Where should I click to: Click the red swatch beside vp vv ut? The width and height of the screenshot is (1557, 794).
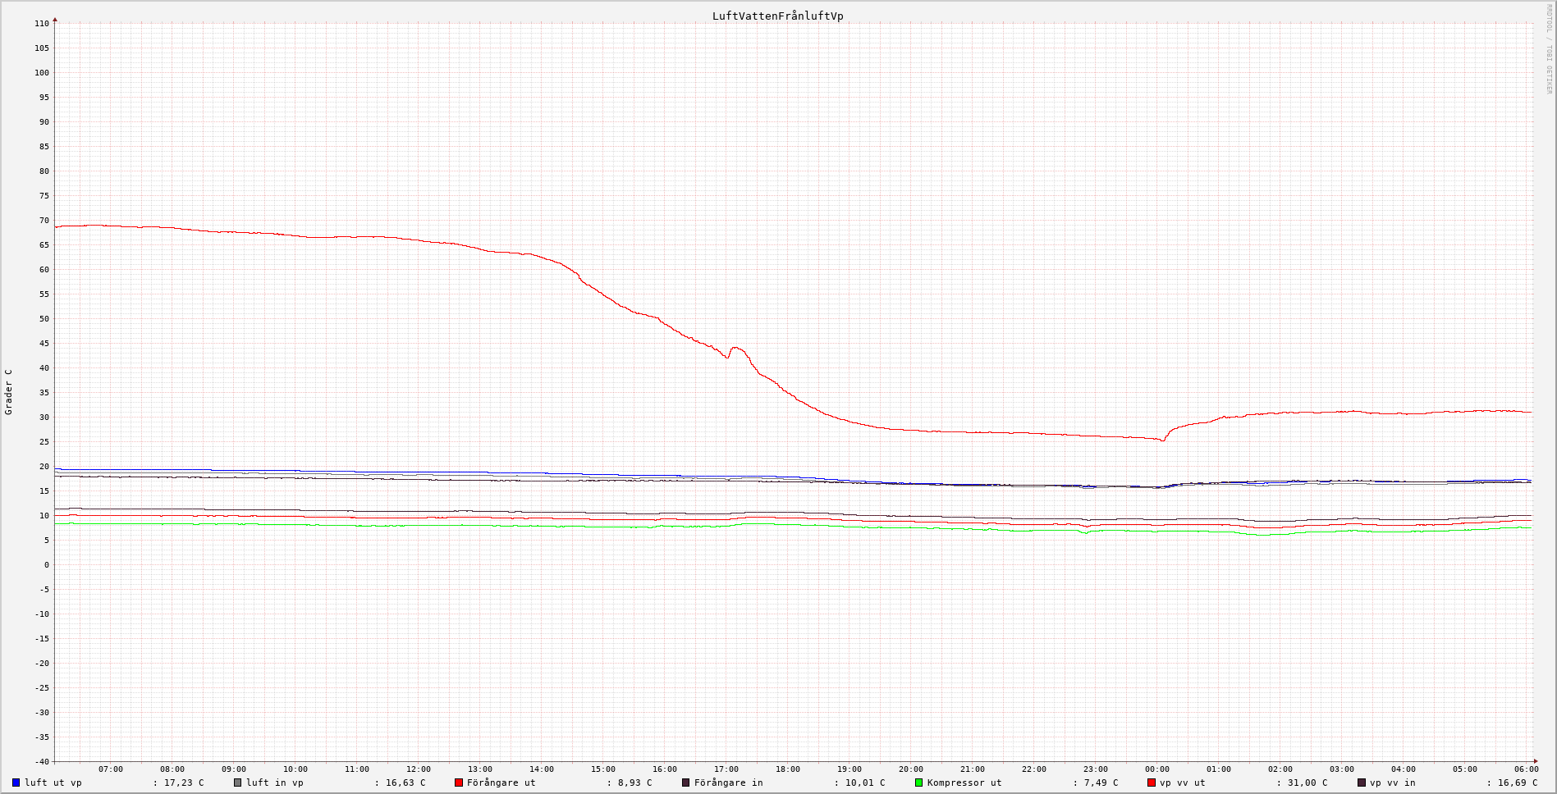(x=1151, y=783)
